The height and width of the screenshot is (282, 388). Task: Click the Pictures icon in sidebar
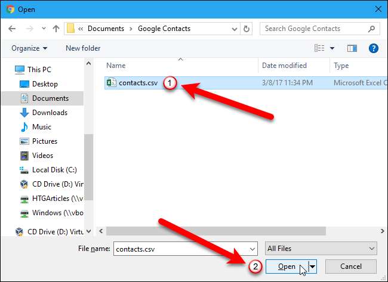pyautogui.click(x=24, y=141)
